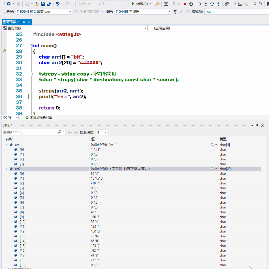
Task: Click the thread filter funnel icon
Action: [175, 12]
